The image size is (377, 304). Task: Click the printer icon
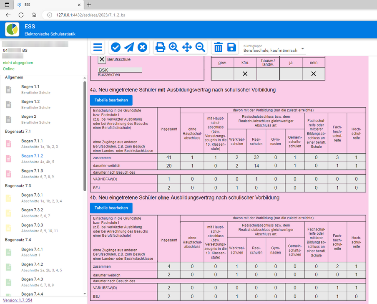click(160, 47)
